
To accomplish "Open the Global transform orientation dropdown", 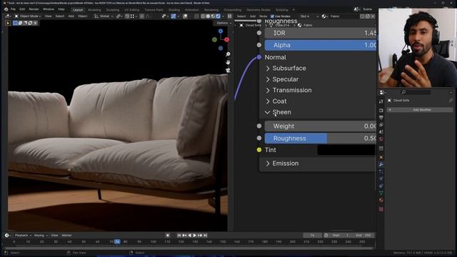I will tap(104, 16).
